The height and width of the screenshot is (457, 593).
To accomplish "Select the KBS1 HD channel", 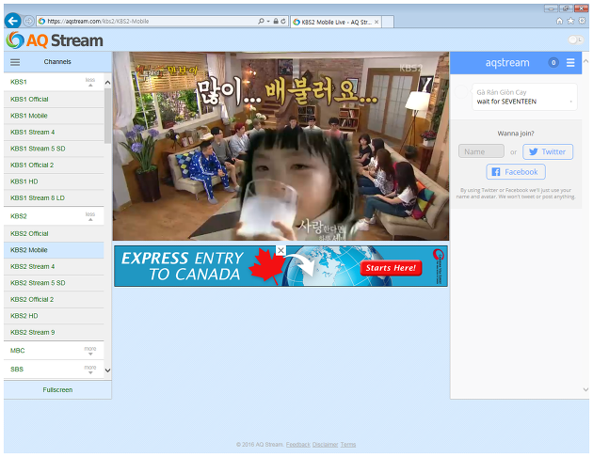I will [x=54, y=181].
